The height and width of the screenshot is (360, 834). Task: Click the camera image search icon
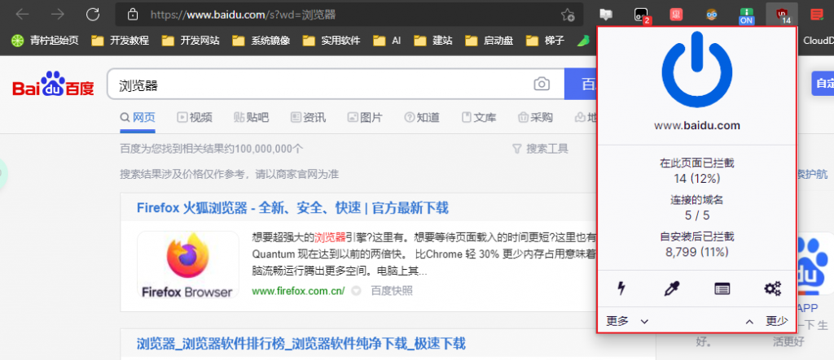coord(541,85)
